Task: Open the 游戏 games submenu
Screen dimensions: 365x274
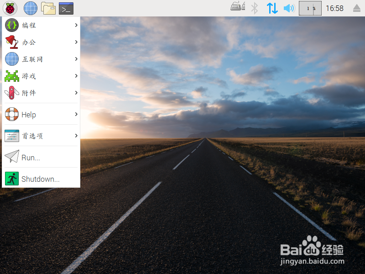Action: 41,76
